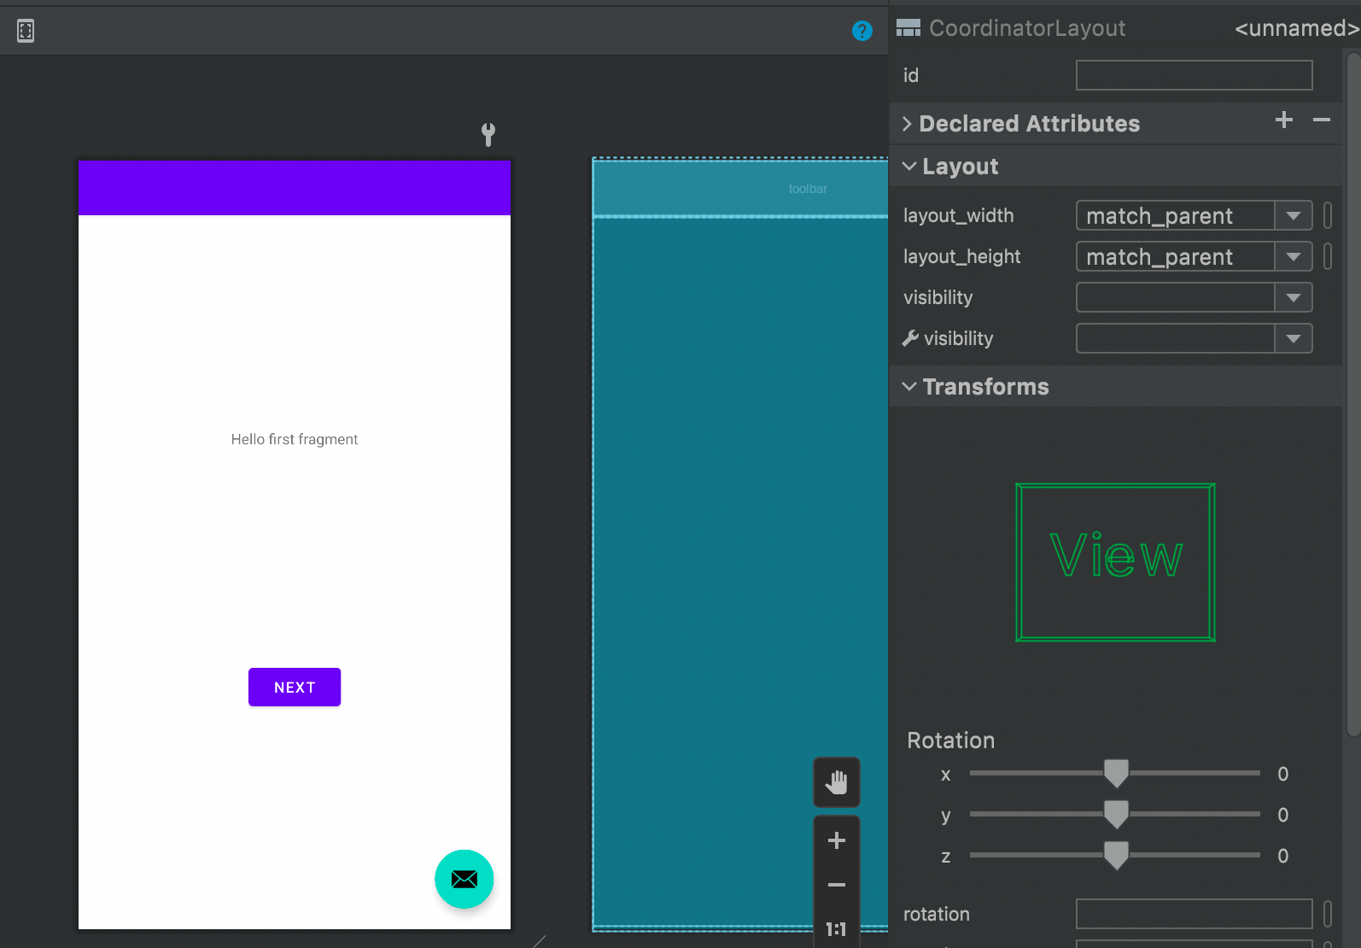Collapse the Layout section
The height and width of the screenshot is (948, 1361).
(x=909, y=167)
